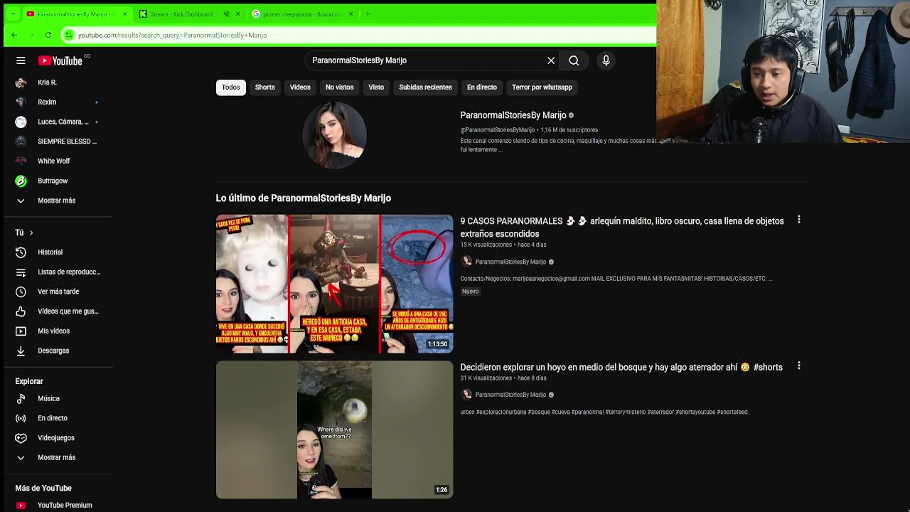
Task: Expand subscriptions with Mostrar más
Action: (57, 201)
